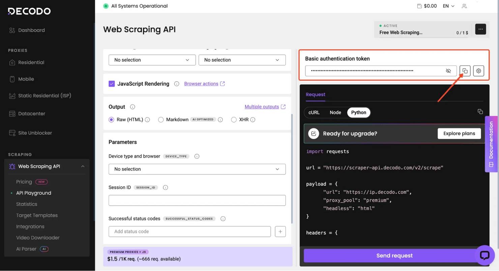Click the Decodo logo
This screenshot has width=499, height=271.
click(x=29, y=11)
